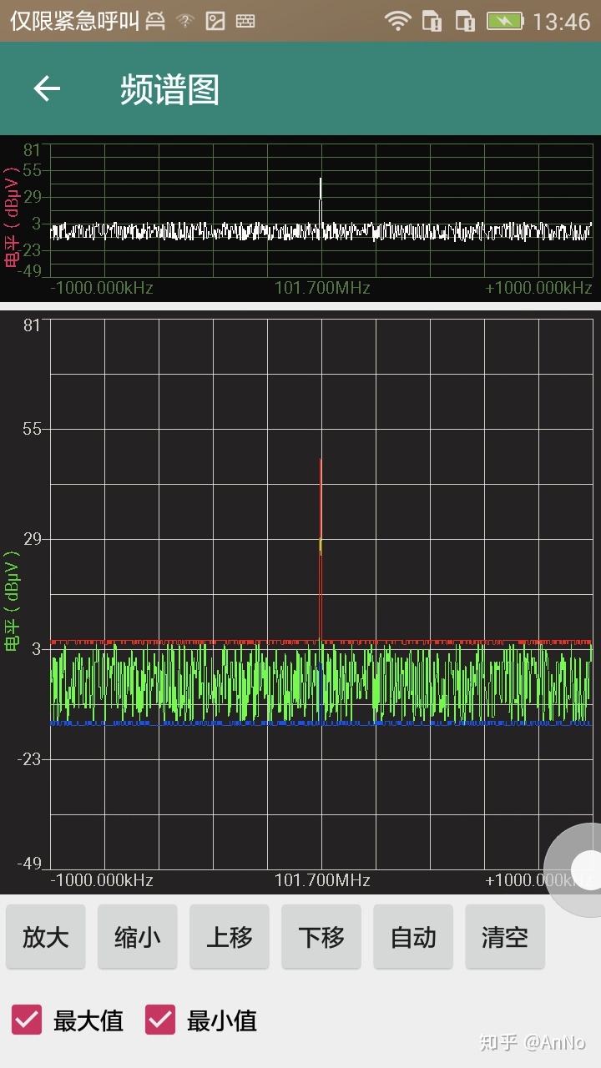
Task: Tap the -23 tick on the main chart axis
Action: (x=28, y=759)
